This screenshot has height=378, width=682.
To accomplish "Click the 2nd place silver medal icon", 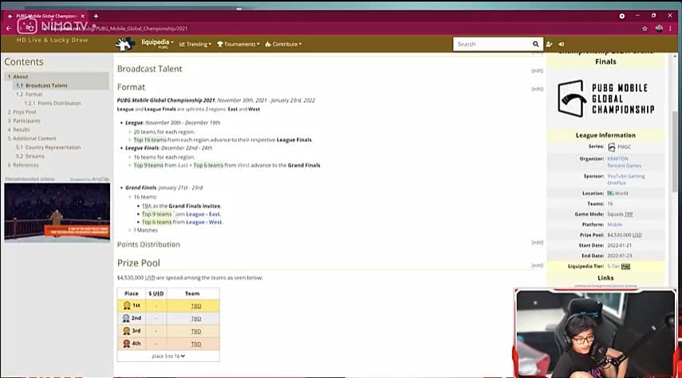I will 126,318.
